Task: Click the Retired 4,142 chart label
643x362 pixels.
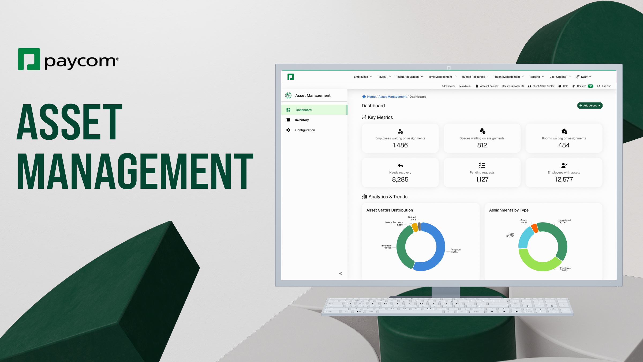Action: [412, 219]
